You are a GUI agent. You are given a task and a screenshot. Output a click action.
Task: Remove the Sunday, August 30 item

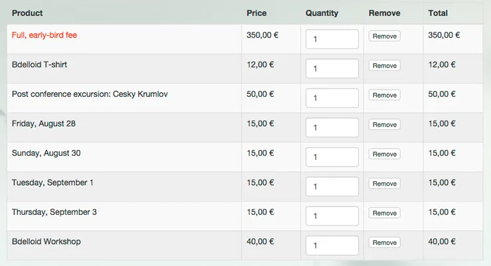385,154
